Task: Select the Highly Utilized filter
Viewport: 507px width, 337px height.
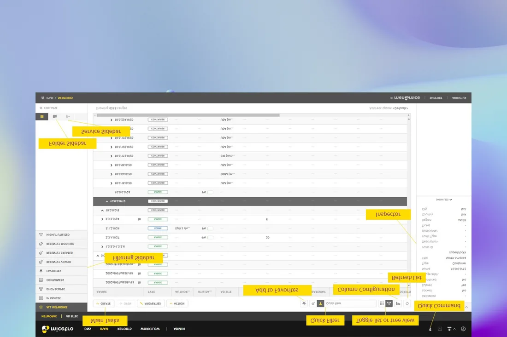Action: click(61, 235)
